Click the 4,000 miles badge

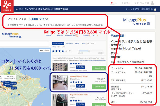coord(80,86)
